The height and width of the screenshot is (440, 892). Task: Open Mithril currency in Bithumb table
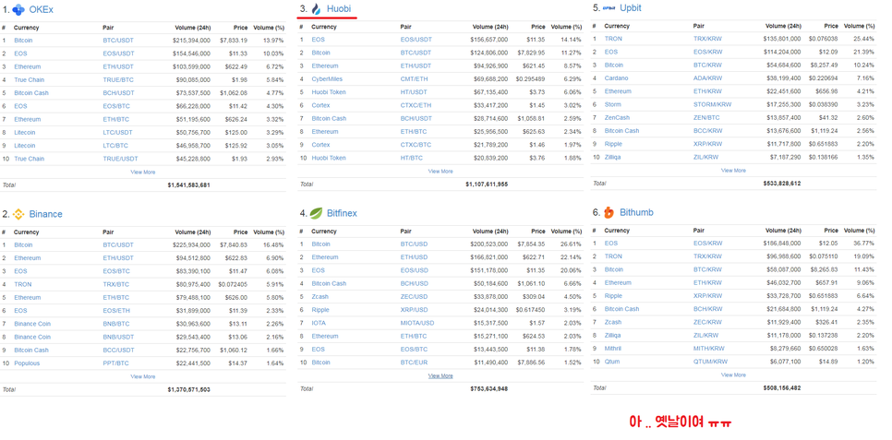click(x=613, y=349)
